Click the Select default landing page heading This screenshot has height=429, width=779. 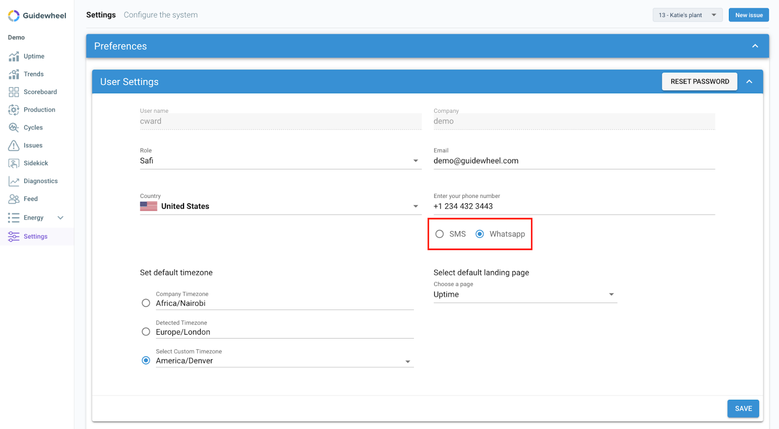point(481,273)
